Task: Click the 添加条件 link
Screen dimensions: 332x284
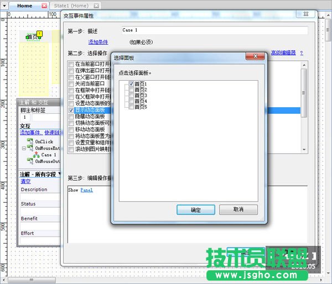Action: tap(98, 42)
